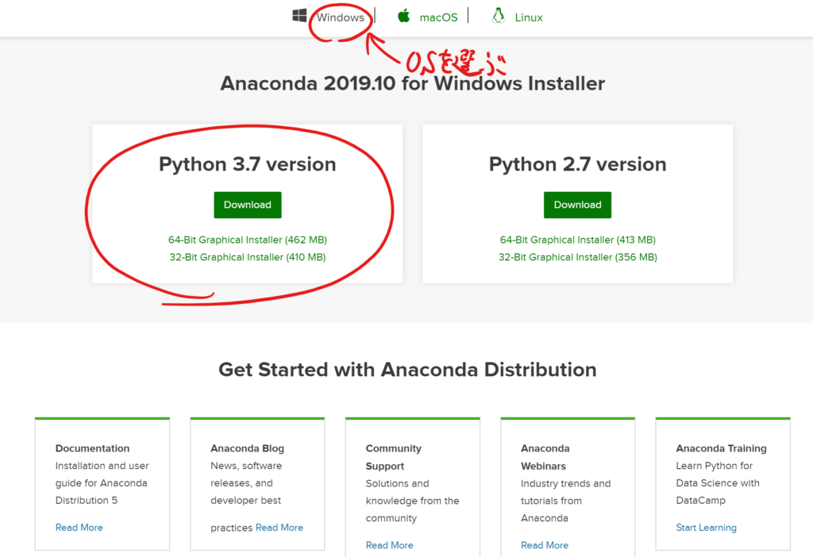Open 64-Bit Graphical Installer (462 MB) link
Screen dimensions: 813x557
tap(248, 240)
